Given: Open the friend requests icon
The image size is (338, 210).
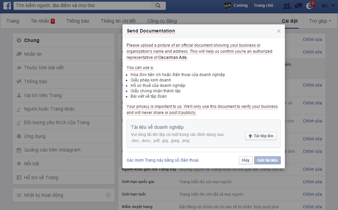Looking at the screenshot, I should tap(287, 6).
